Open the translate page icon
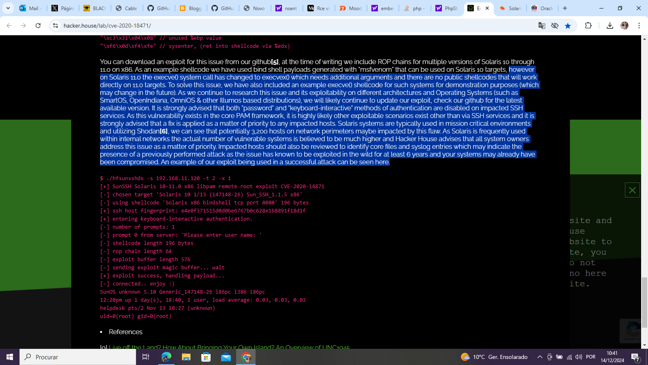648x365 pixels. pyautogui.click(x=542, y=26)
